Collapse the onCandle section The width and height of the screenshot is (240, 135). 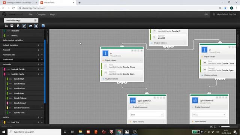tap(42, 64)
